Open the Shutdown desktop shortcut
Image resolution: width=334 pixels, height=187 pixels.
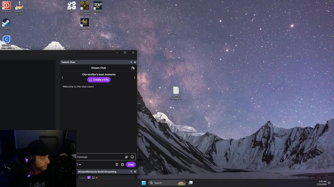coord(6,7)
